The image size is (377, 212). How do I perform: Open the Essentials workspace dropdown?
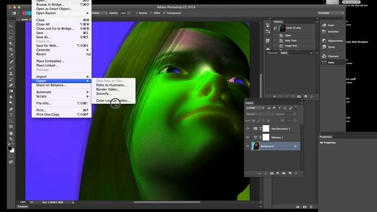(330, 13)
